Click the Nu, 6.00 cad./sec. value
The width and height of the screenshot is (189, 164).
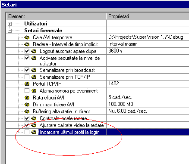point(128,111)
